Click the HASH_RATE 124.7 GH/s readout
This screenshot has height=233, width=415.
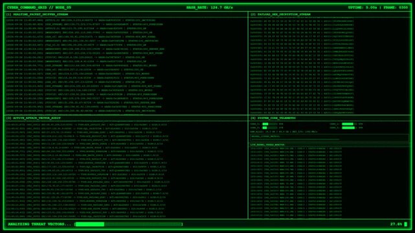(x=209, y=7)
